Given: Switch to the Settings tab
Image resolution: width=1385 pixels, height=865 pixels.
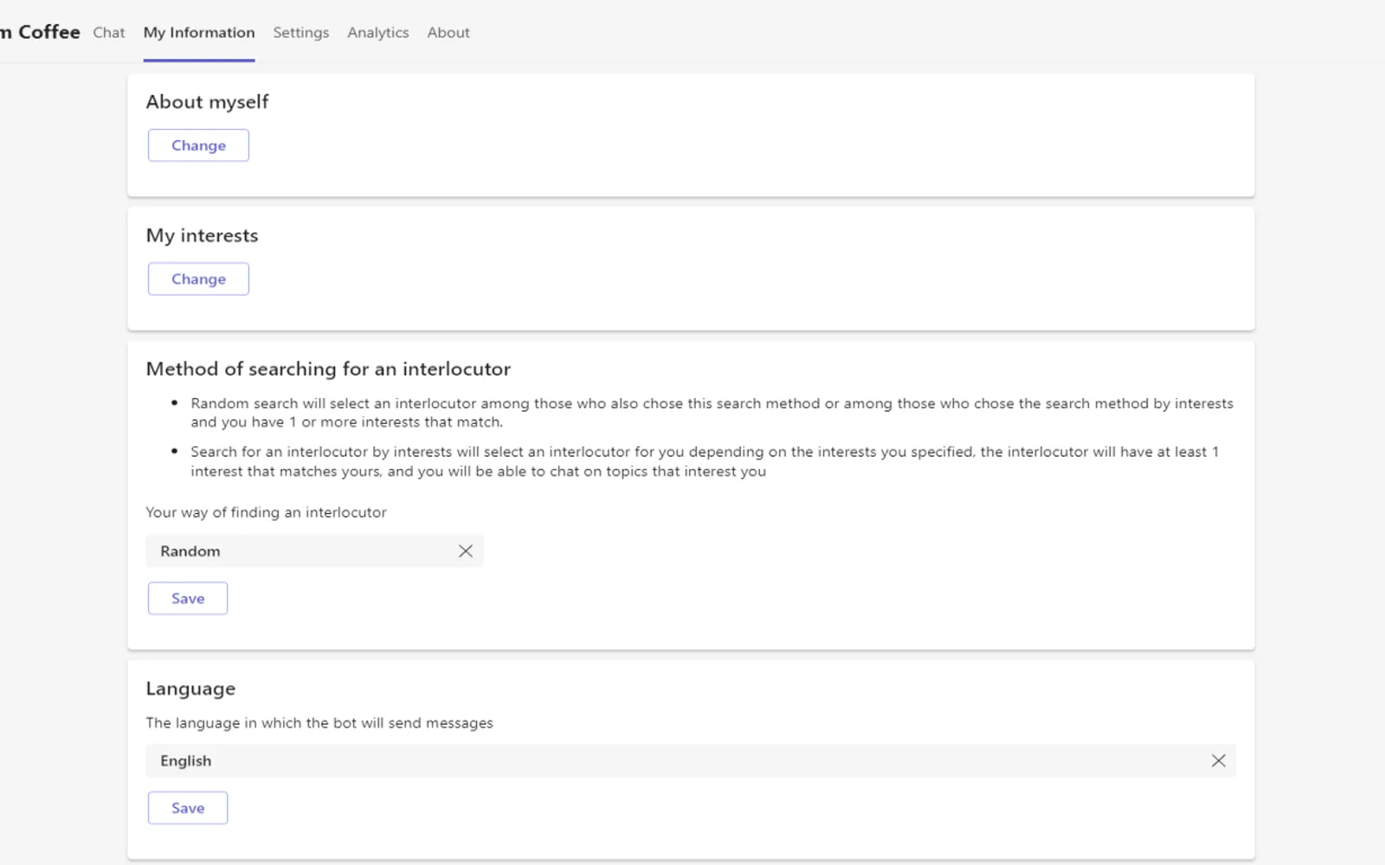Looking at the screenshot, I should point(301,33).
